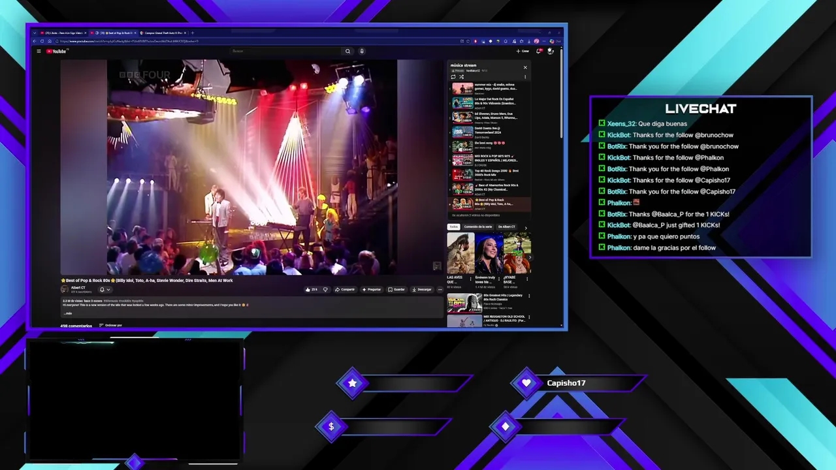This screenshot has width=836, height=470.
Task: Open Eminem truly loves his short
Action: tap(489, 253)
